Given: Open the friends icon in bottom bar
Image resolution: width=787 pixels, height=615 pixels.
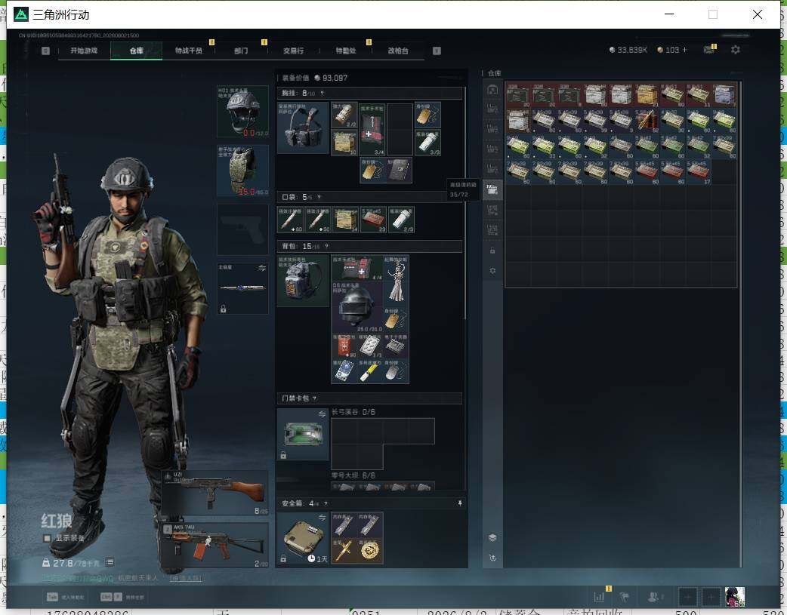Looking at the screenshot, I should point(654,597).
